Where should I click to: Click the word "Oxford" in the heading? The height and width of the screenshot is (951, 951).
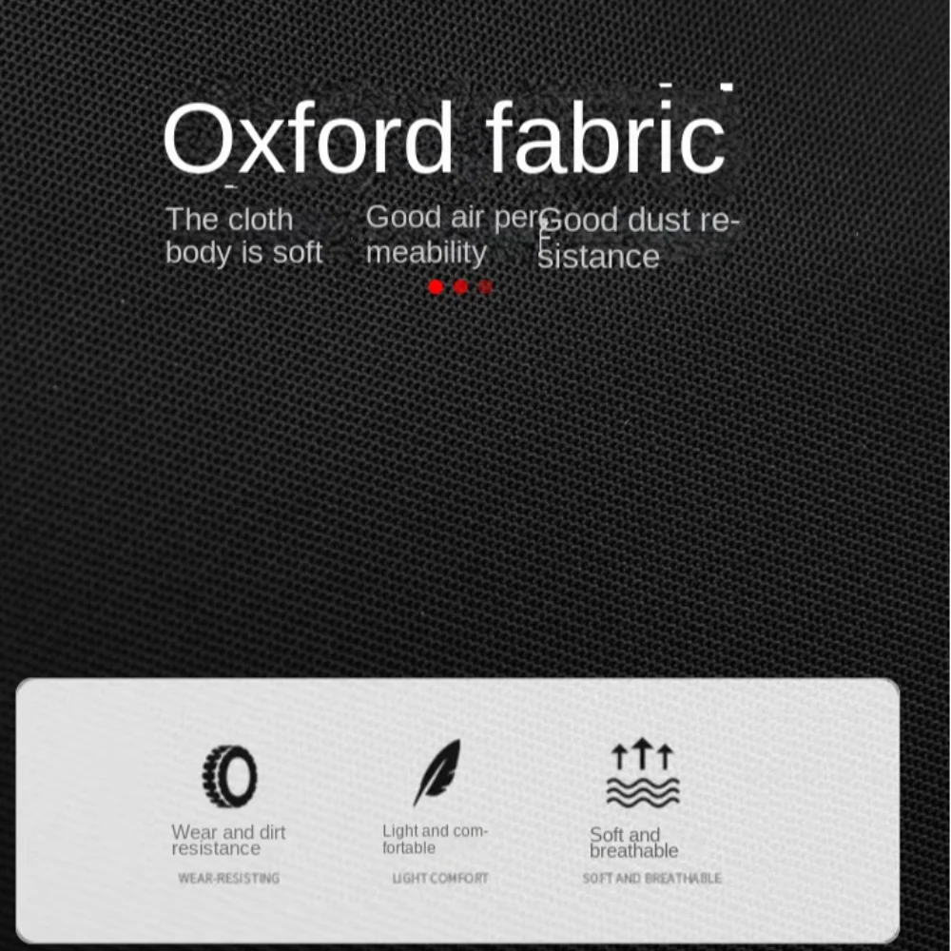pyautogui.click(x=307, y=138)
